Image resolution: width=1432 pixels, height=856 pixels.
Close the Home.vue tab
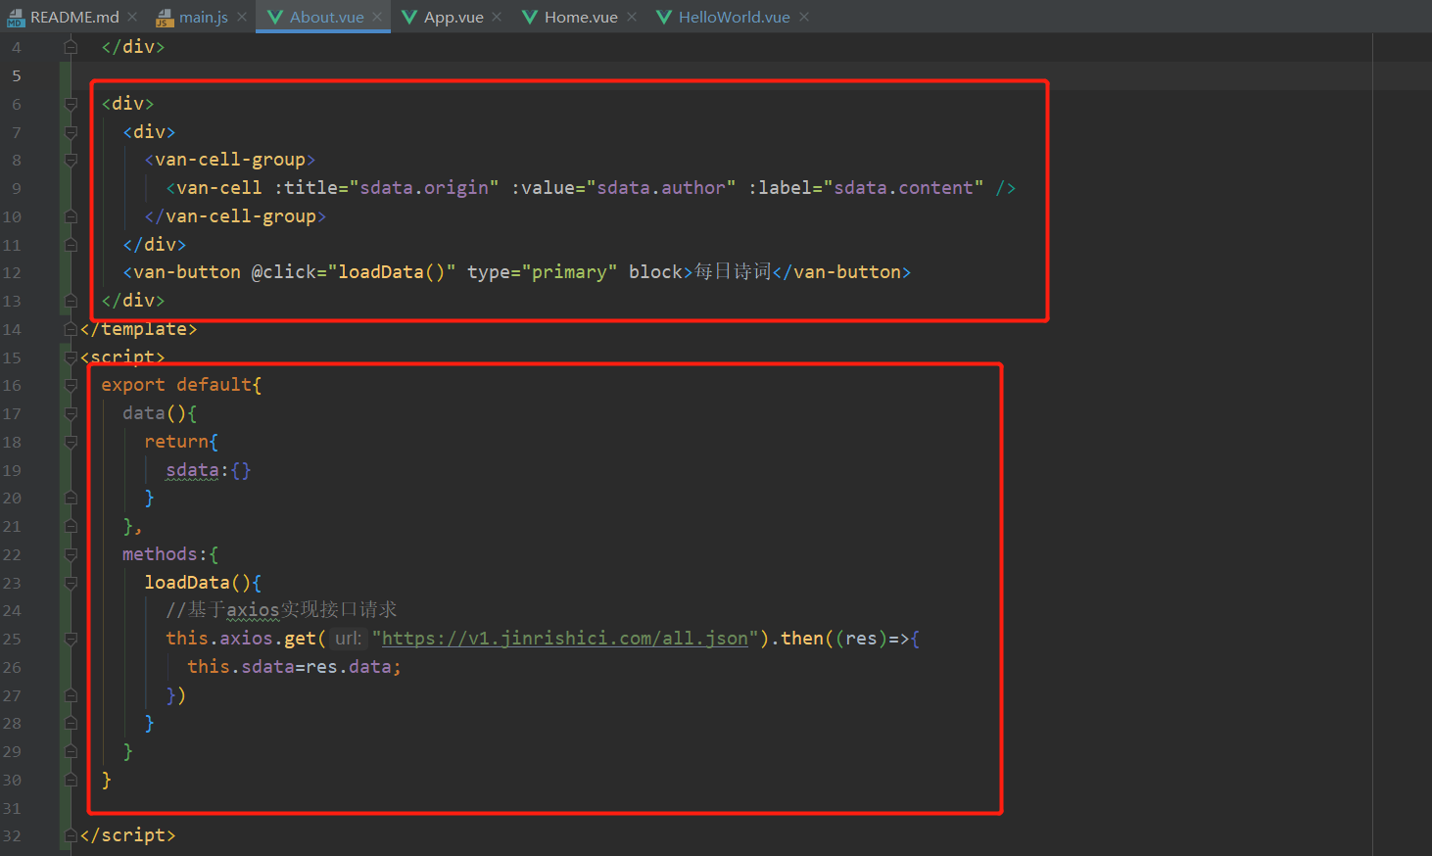[x=632, y=18]
